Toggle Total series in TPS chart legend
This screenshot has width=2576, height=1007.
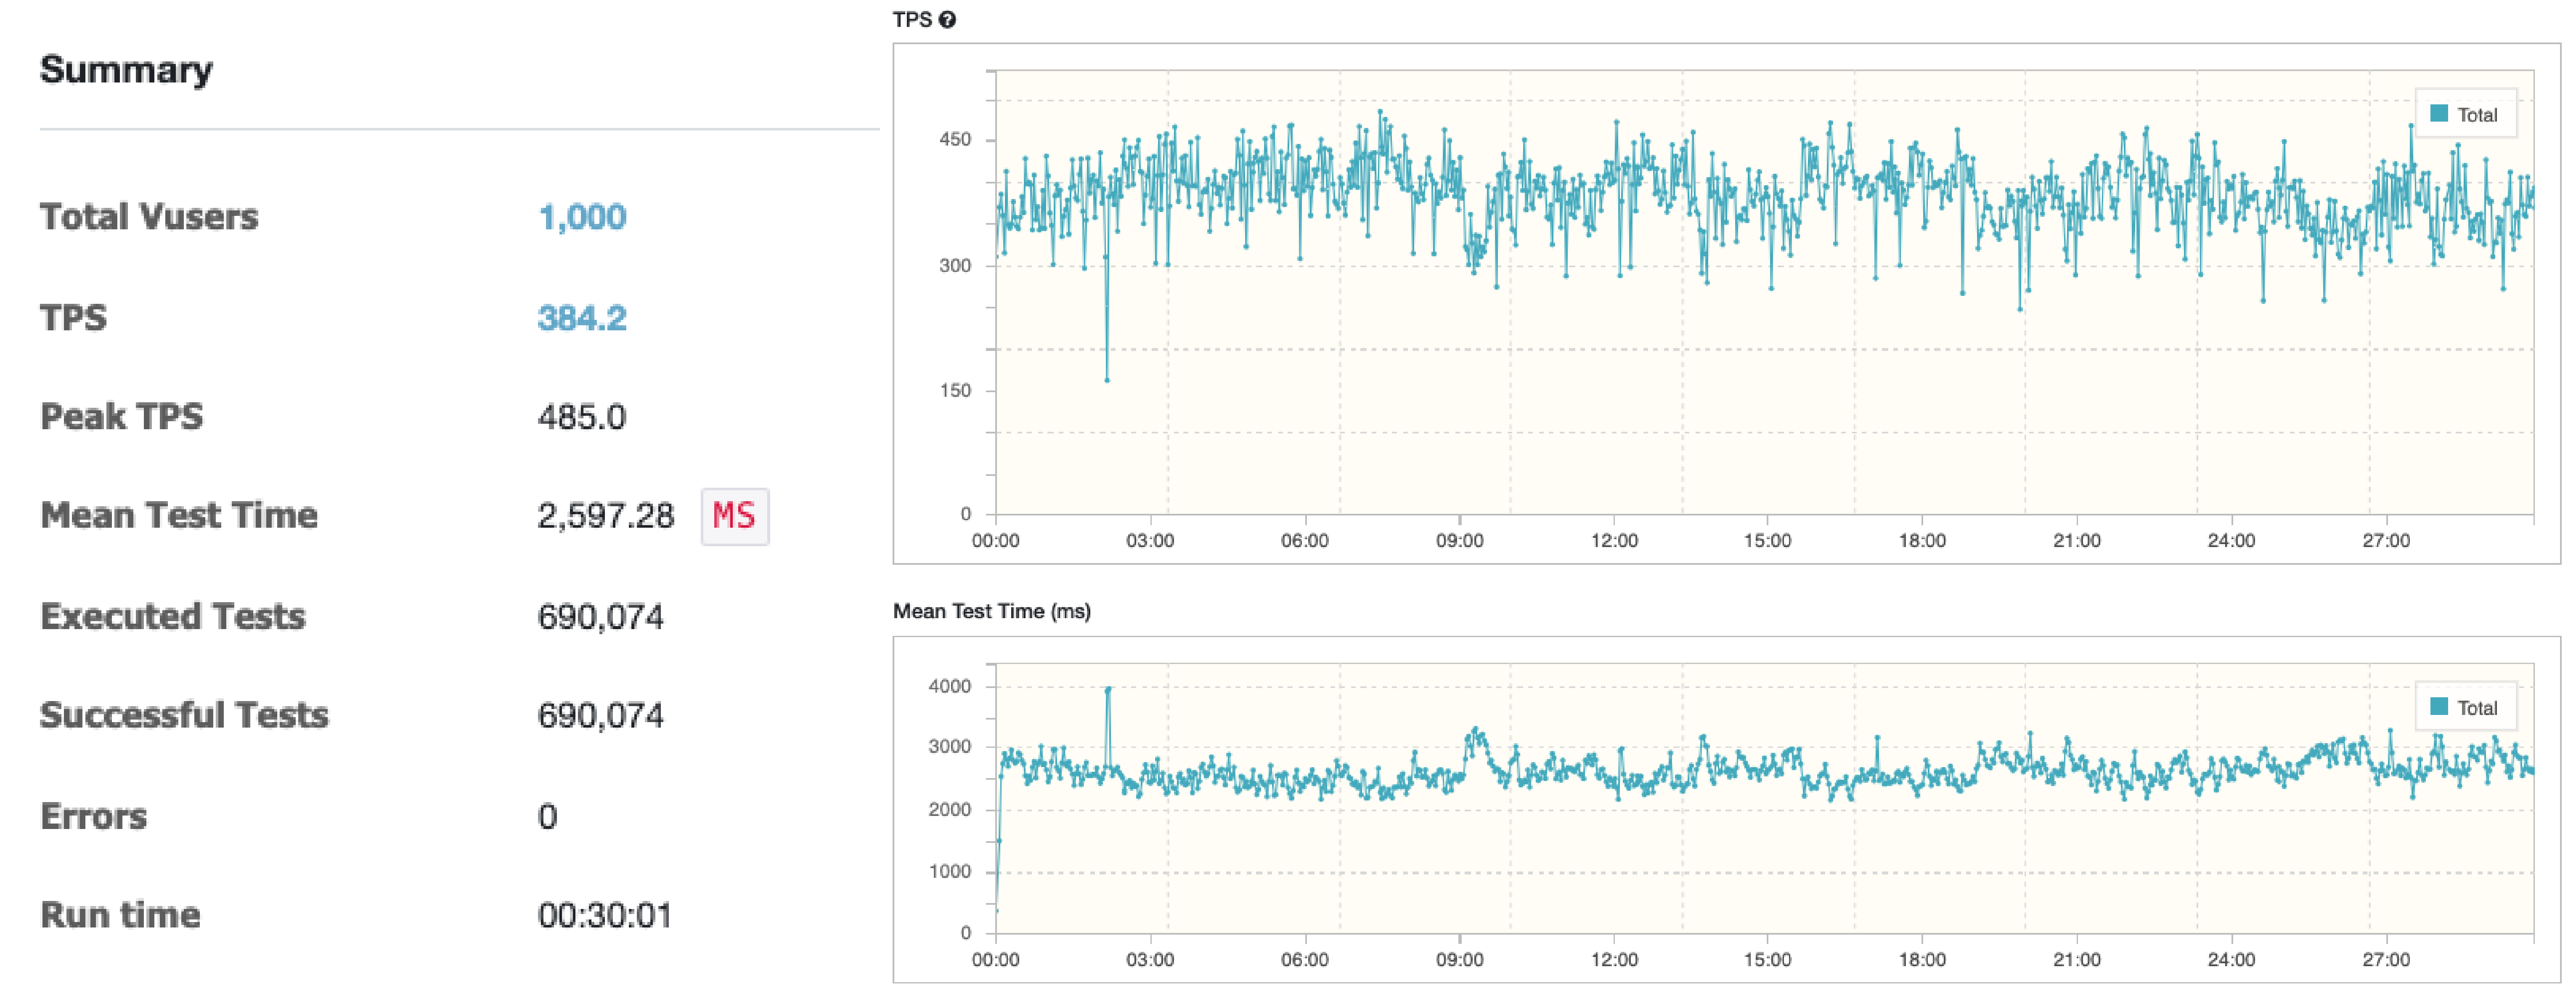point(2465,115)
